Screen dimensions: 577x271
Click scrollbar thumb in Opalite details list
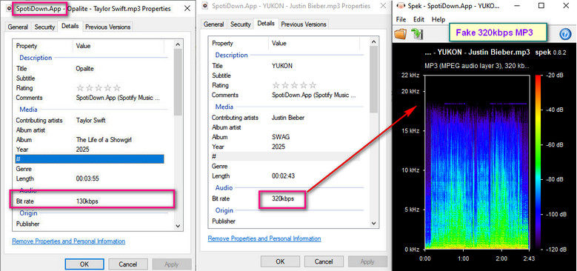(x=178, y=82)
